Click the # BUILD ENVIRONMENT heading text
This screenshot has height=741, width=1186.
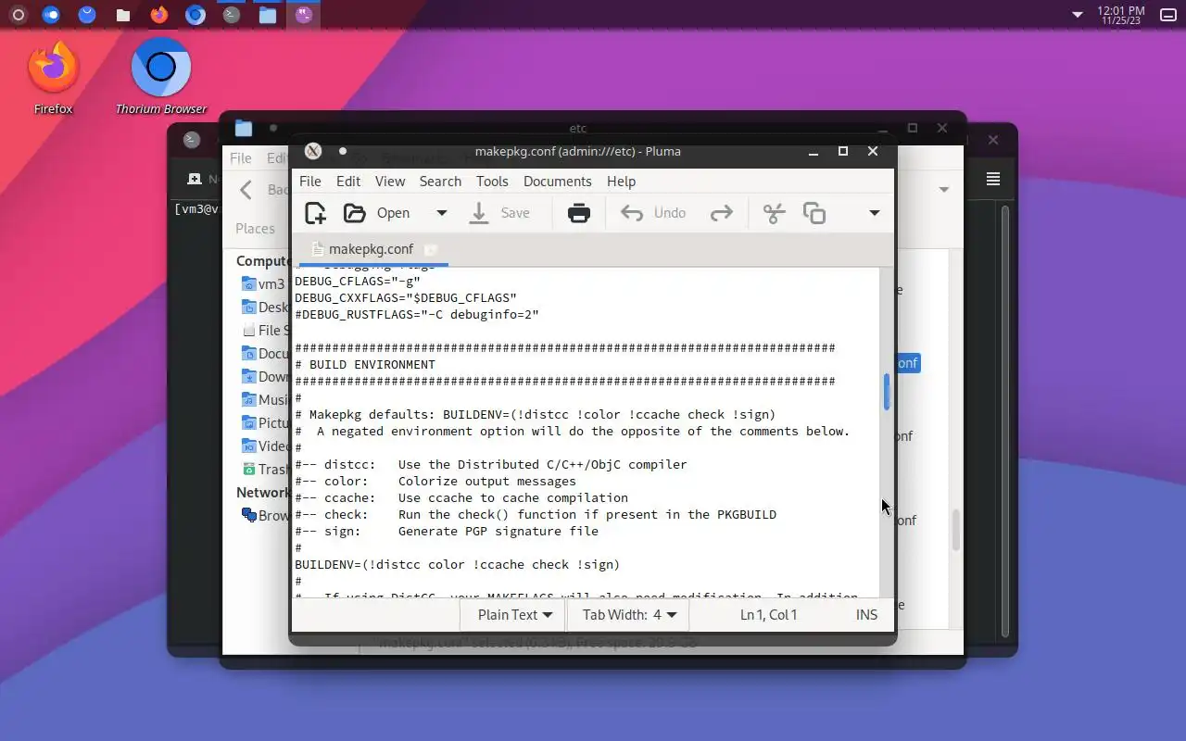tap(365, 365)
